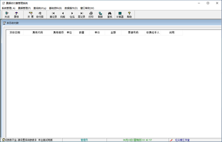Open the 收付款 payment tool
Screen dimensions: 222x142
tap(40, 15)
